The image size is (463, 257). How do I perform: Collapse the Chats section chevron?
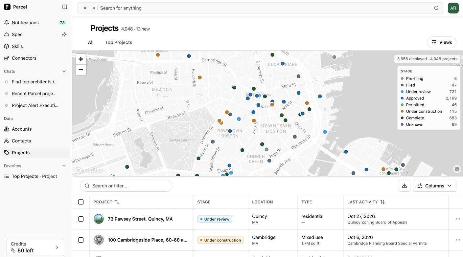[64, 71]
